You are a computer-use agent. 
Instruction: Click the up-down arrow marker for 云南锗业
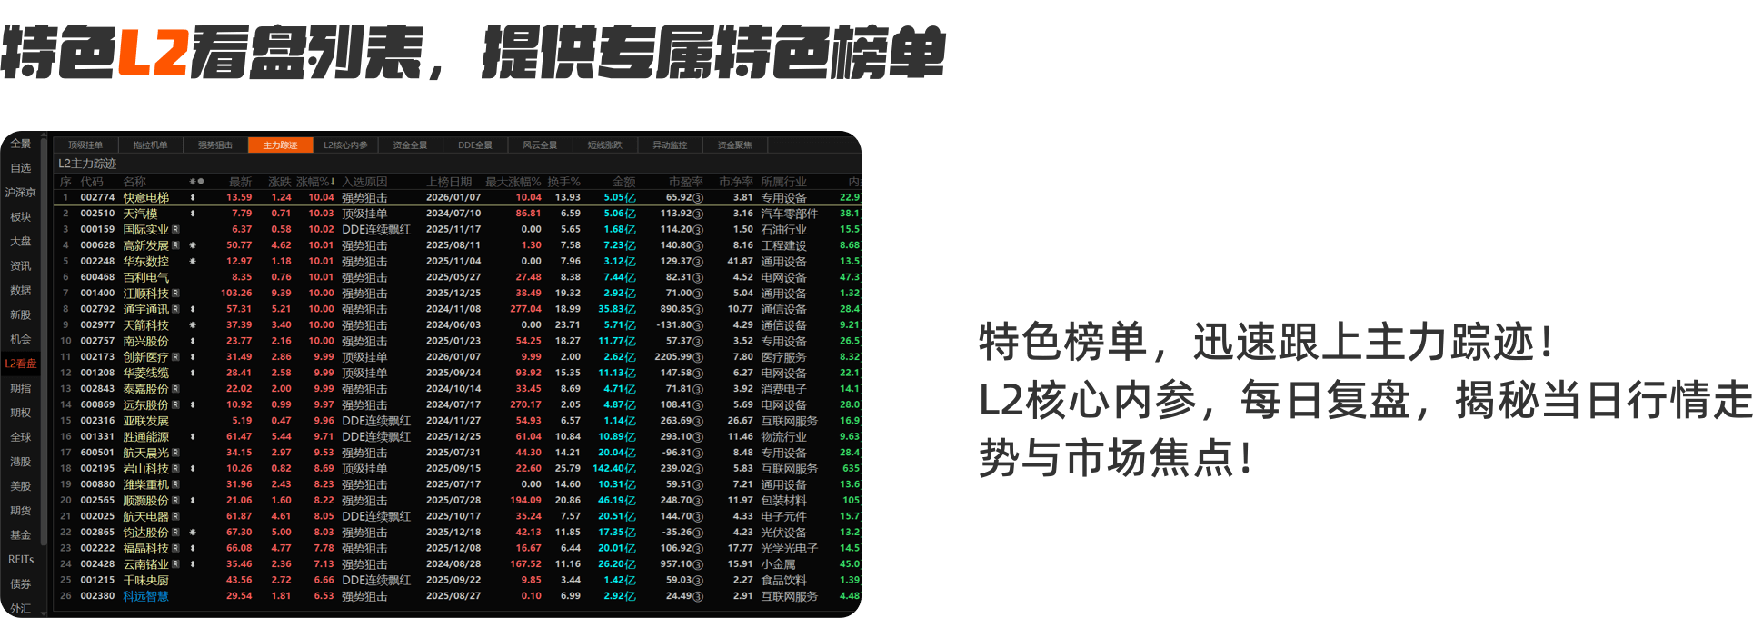coord(193,564)
